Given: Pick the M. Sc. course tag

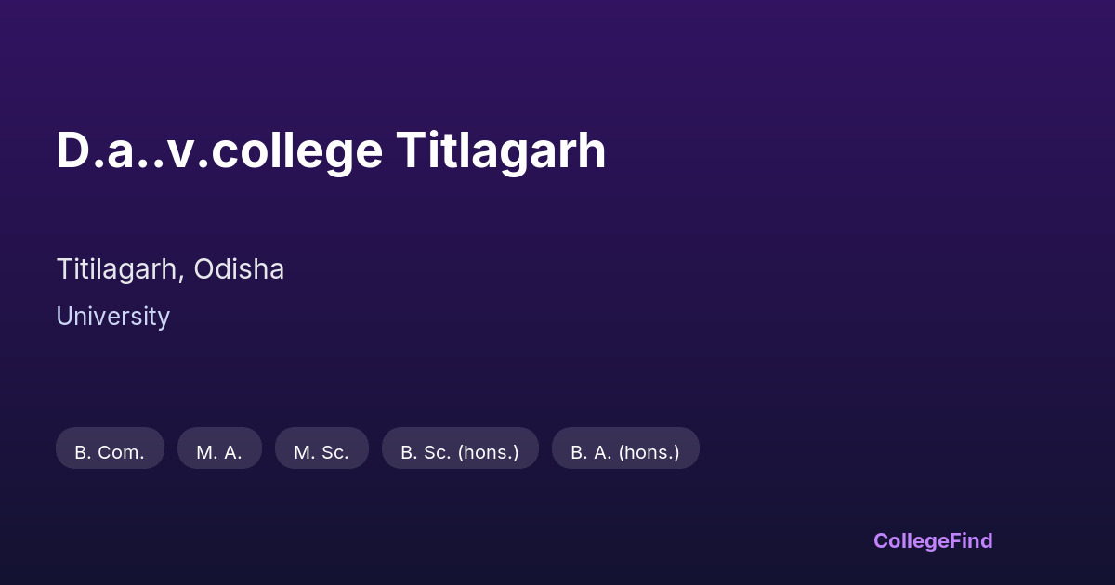Looking at the screenshot, I should [321, 452].
